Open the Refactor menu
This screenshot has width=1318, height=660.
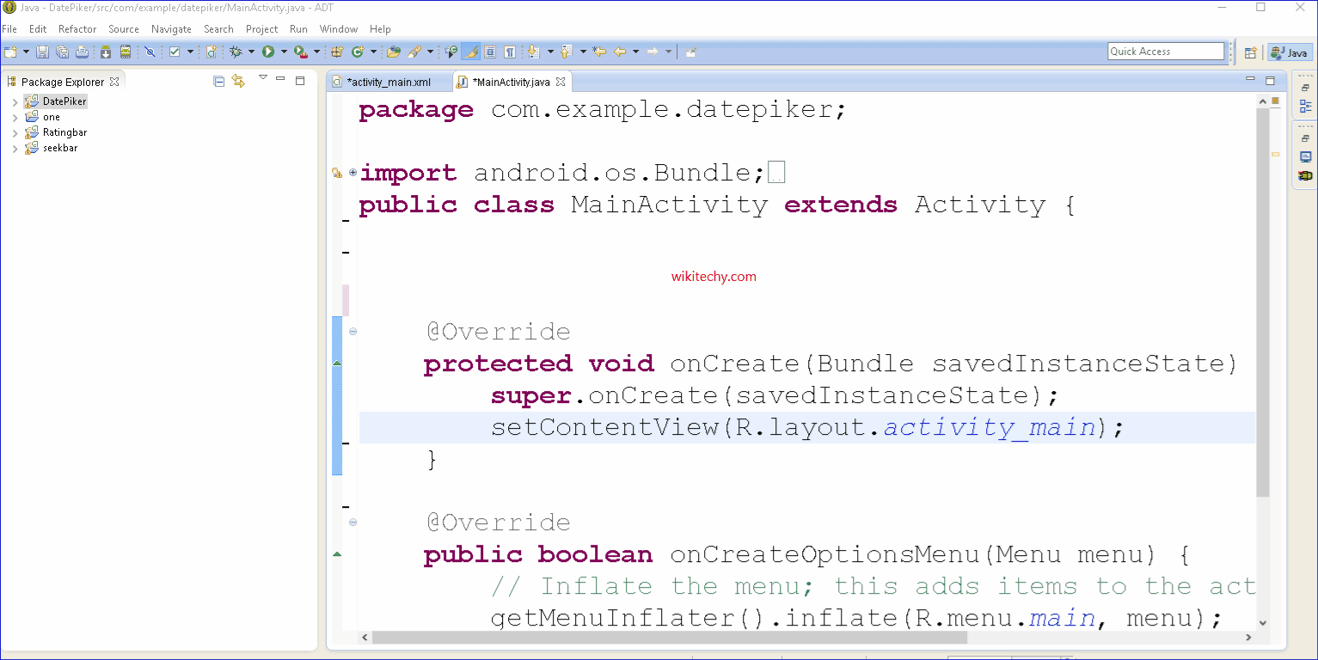[x=77, y=29]
